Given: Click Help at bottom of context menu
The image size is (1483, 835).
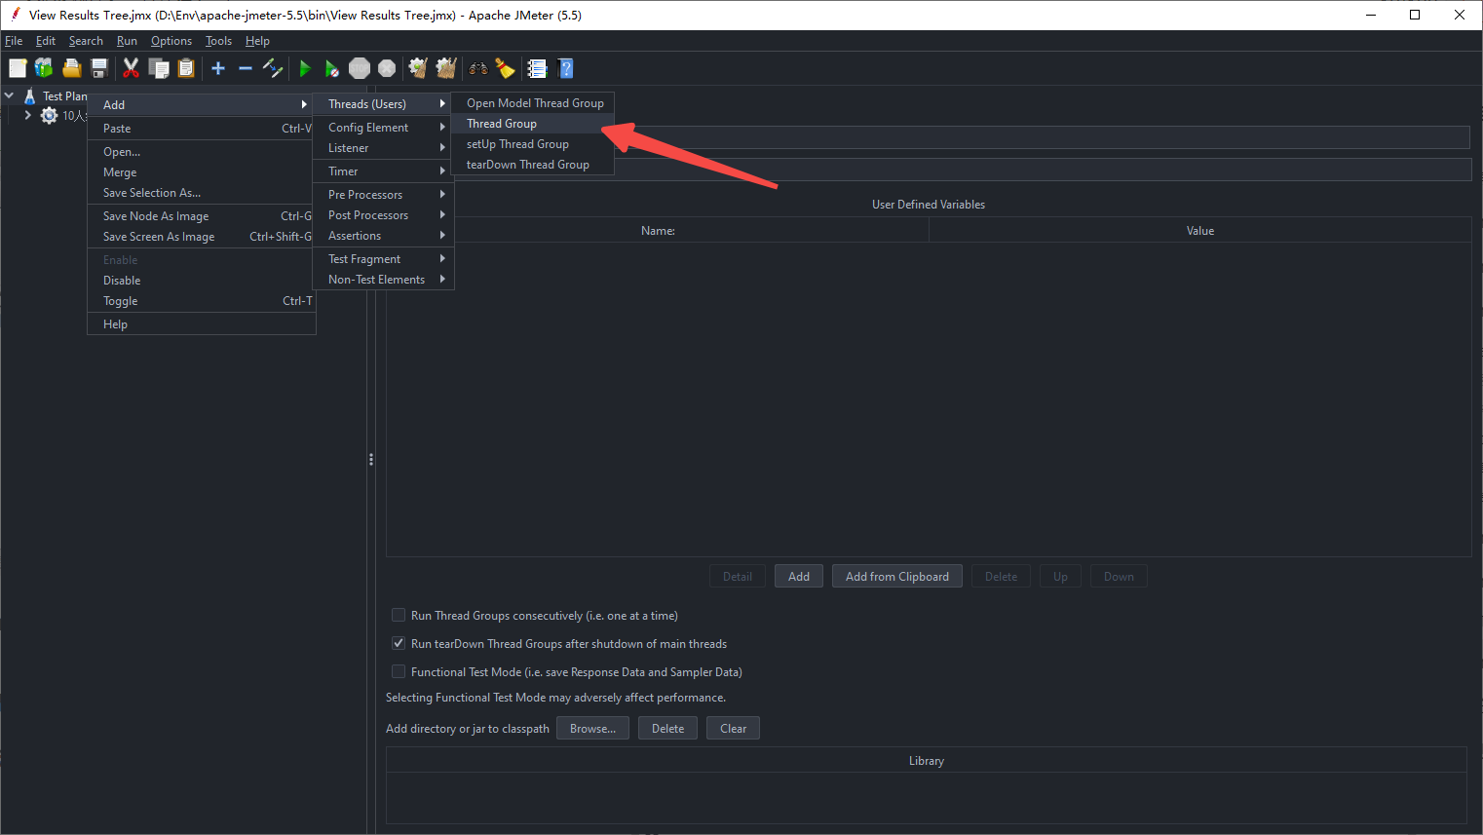Looking at the screenshot, I should click(202, 324).
